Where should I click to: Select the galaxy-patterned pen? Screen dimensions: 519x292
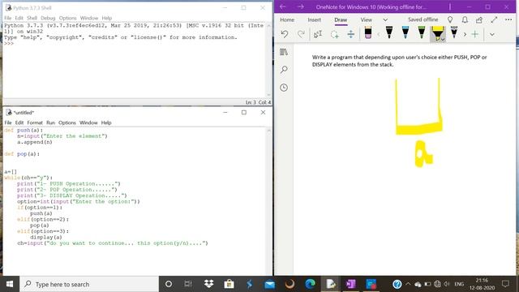[x=454, y=32]
